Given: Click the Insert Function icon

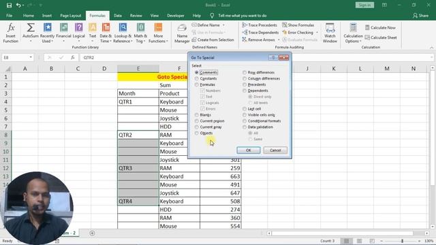Looking at the screenshot, I should pyautogui.click(x=11, y=33).
